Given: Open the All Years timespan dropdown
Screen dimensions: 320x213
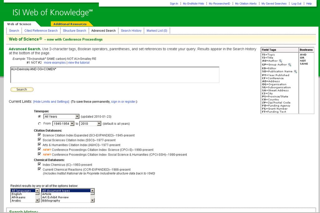Looking at the screenshot, I should tap(61, 116).
